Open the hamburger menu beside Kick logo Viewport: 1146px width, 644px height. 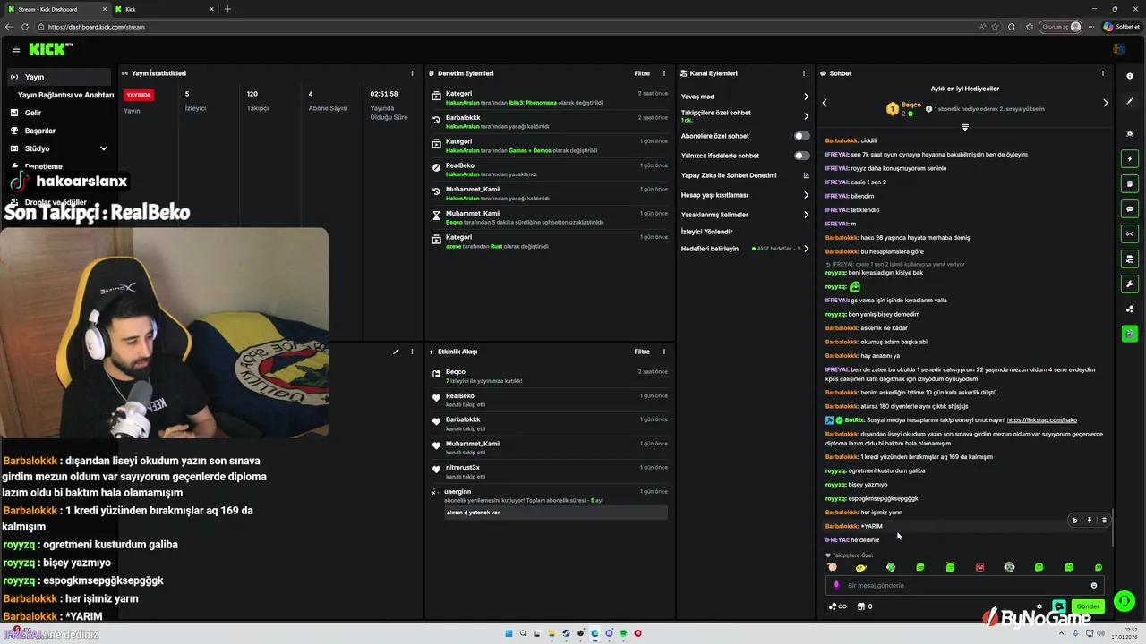pos(15,49)
